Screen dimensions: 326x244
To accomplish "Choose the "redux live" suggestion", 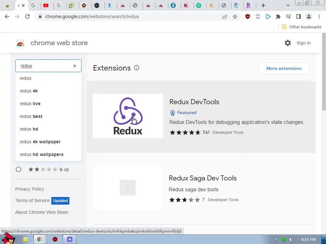I will (x=48, y=104).
